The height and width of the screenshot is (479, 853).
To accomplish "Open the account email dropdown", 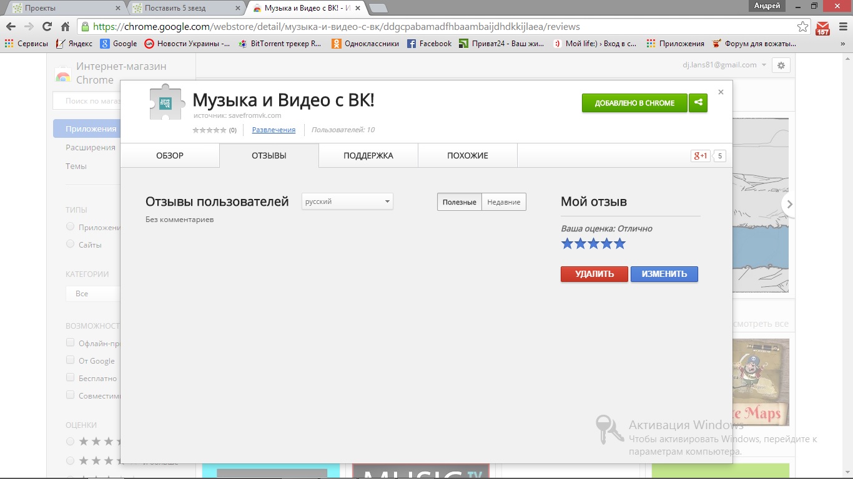I will 726,65.
